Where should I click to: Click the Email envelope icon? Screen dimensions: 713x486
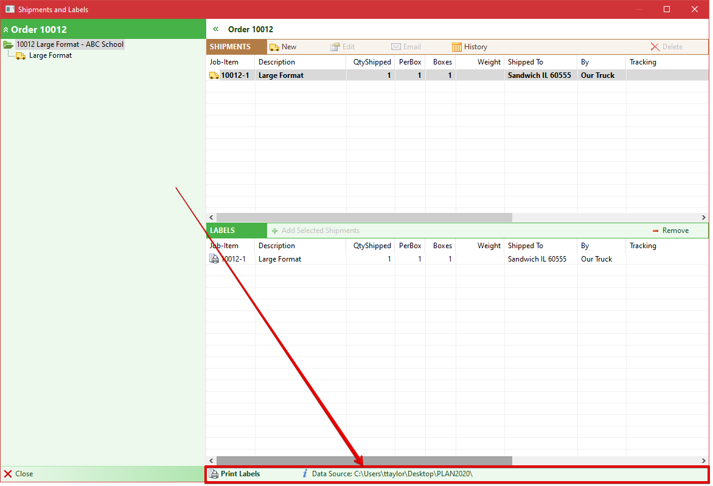(x=397, y=46)
